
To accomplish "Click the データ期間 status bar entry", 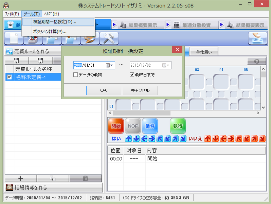I will tap(43, 198).
